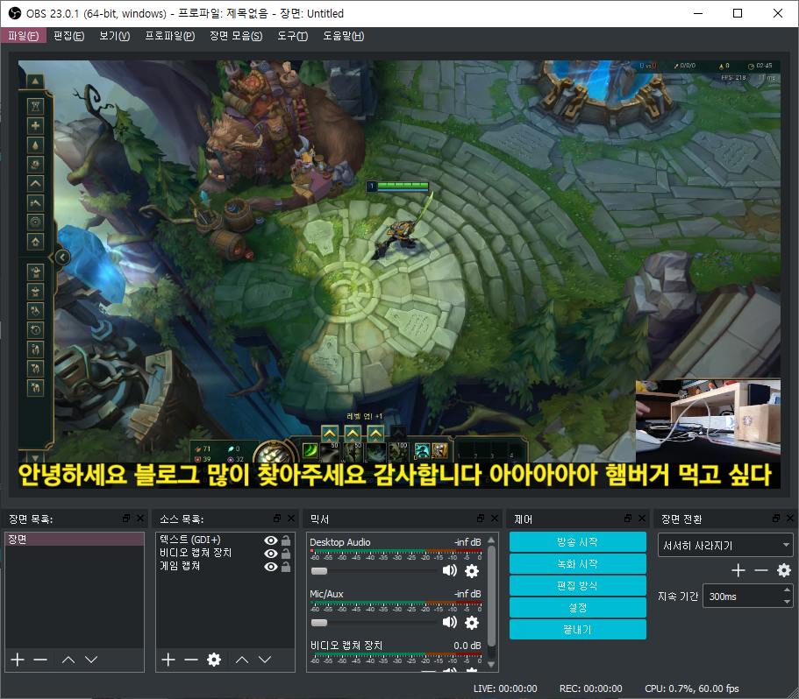Open the 보기(V) menu
Viewport: 799px width, 699px height.
point(115,36)
